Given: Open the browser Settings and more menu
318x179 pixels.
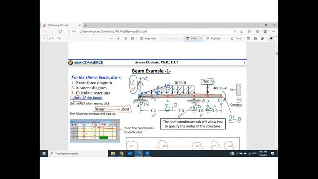Looking at the screenshot, I should tap(273, 31).
